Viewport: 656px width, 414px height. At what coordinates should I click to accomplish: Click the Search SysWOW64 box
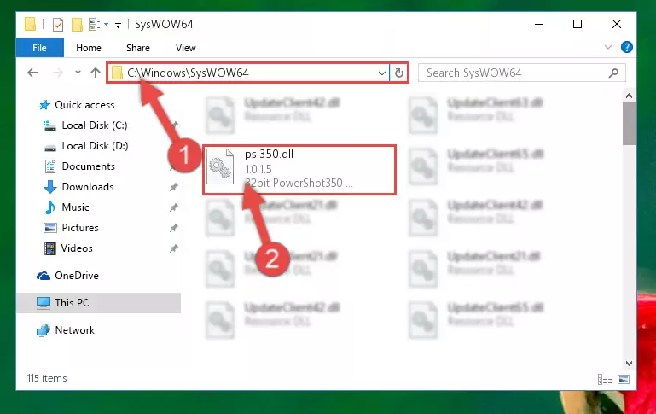(x=522, y=73)
